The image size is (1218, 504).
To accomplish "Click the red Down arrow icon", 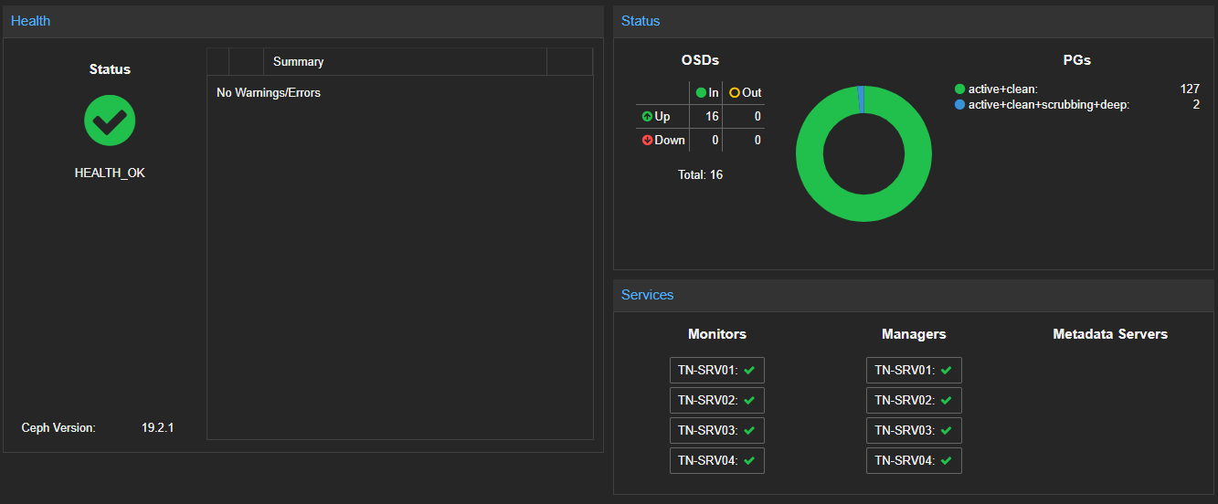I will pos(647,141).
